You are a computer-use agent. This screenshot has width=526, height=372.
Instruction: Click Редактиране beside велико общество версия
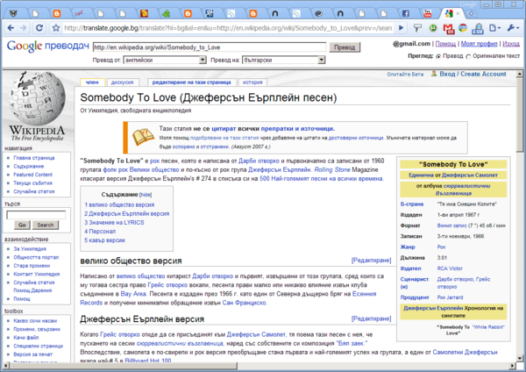(x=371, y=261)
